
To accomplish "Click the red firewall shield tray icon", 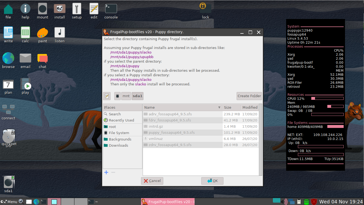I will pyautogui.click(x=314, y=202).
